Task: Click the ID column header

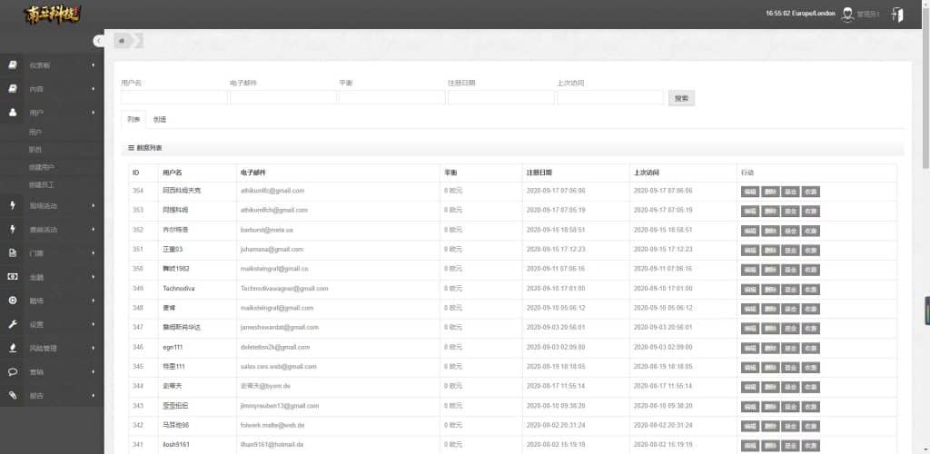Action: pyautogui.click(x=136, y=173)
